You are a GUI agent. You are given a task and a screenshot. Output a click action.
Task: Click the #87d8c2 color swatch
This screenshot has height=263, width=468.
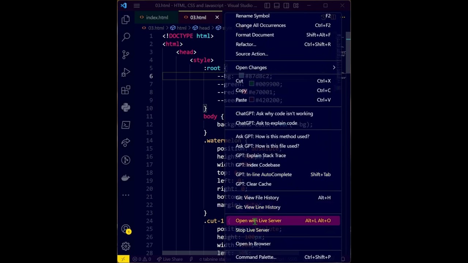[x=241, y=76]
